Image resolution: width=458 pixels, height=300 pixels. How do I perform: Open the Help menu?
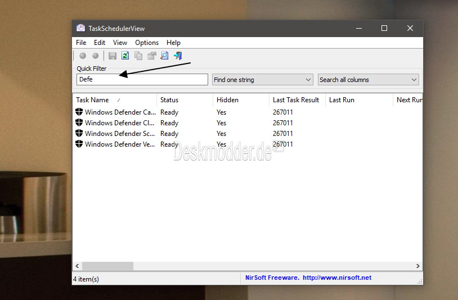[x=173, y=43]
